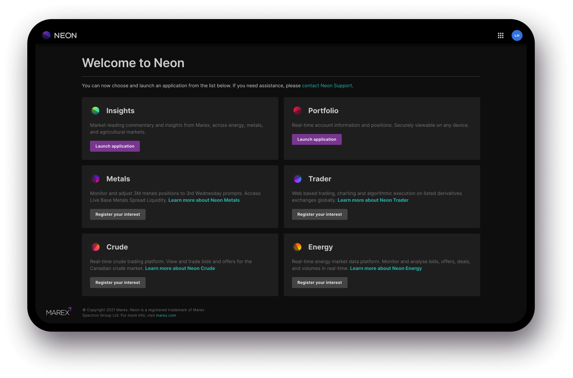Click the Insights green sphere icon

pos(95,110)
